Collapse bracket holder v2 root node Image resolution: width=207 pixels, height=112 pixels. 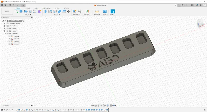tap(3, 21)
